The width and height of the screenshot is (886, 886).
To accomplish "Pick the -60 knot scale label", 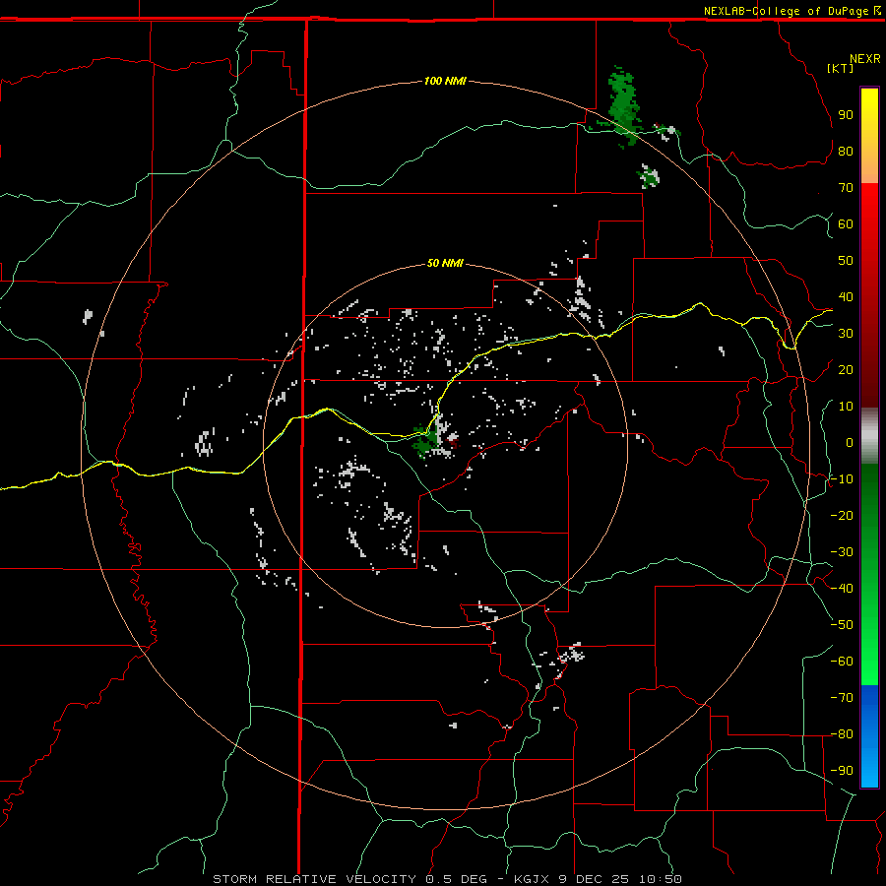I will [x=842, y=662].
